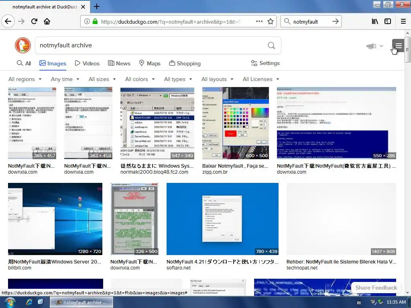Image resolution: width=411 pixels, height=308 pixels.
Task: Open the bilibili.com result link
Action: click(x=20, y=268)
